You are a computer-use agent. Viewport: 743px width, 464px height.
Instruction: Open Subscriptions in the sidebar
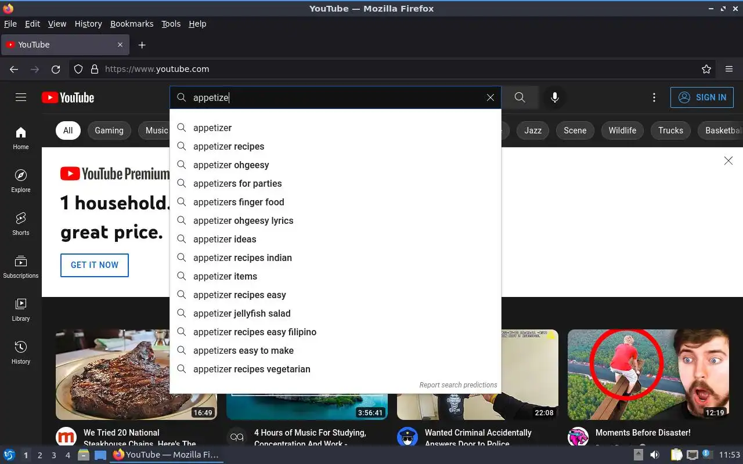(21, 267)
